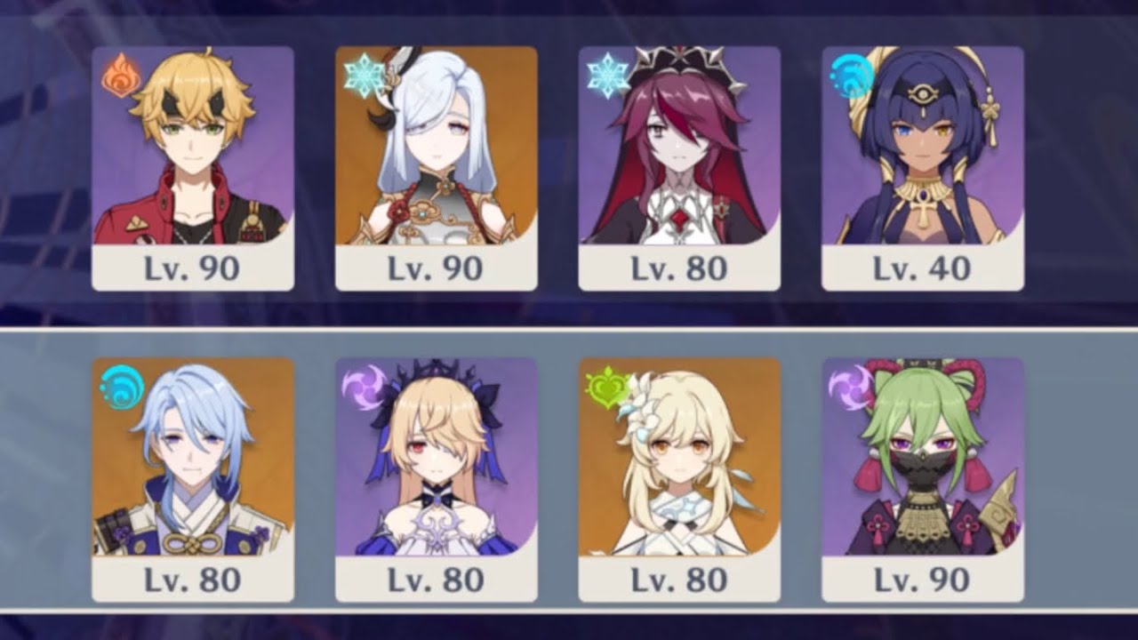Click the Lv. 80 label under Ayato

(x=192, y=580)
